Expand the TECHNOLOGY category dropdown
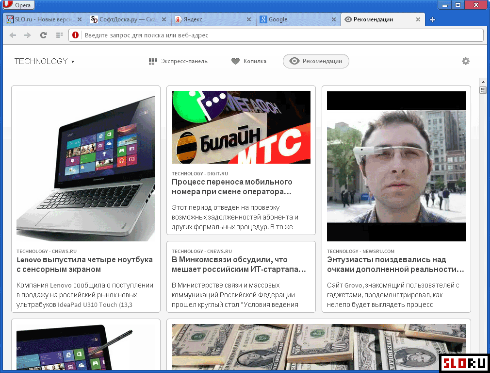This screenshot has width=490, height=373. [x=44, y=61]
